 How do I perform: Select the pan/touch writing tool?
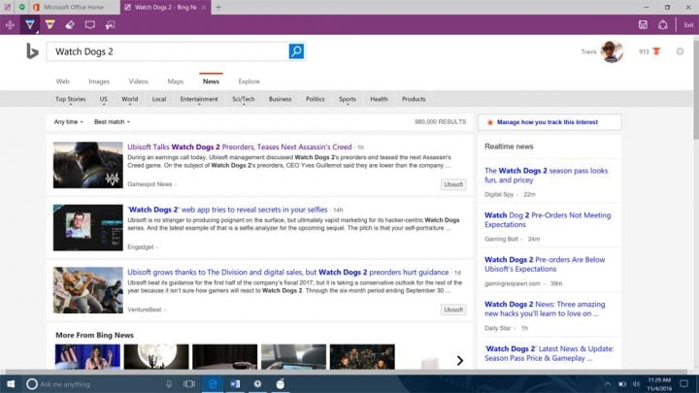10,25
